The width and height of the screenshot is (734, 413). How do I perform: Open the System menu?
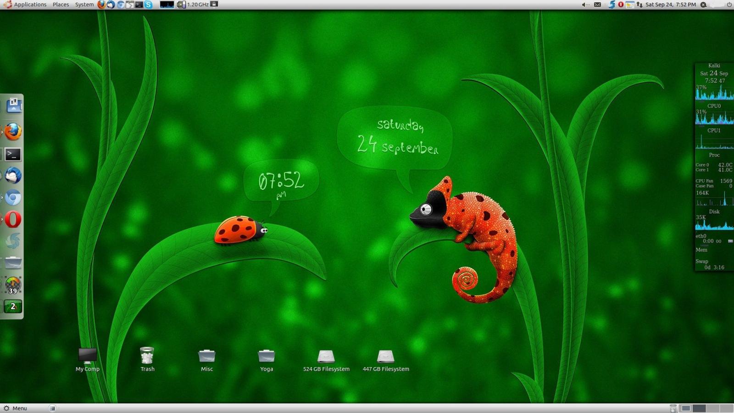click(83, 5)
